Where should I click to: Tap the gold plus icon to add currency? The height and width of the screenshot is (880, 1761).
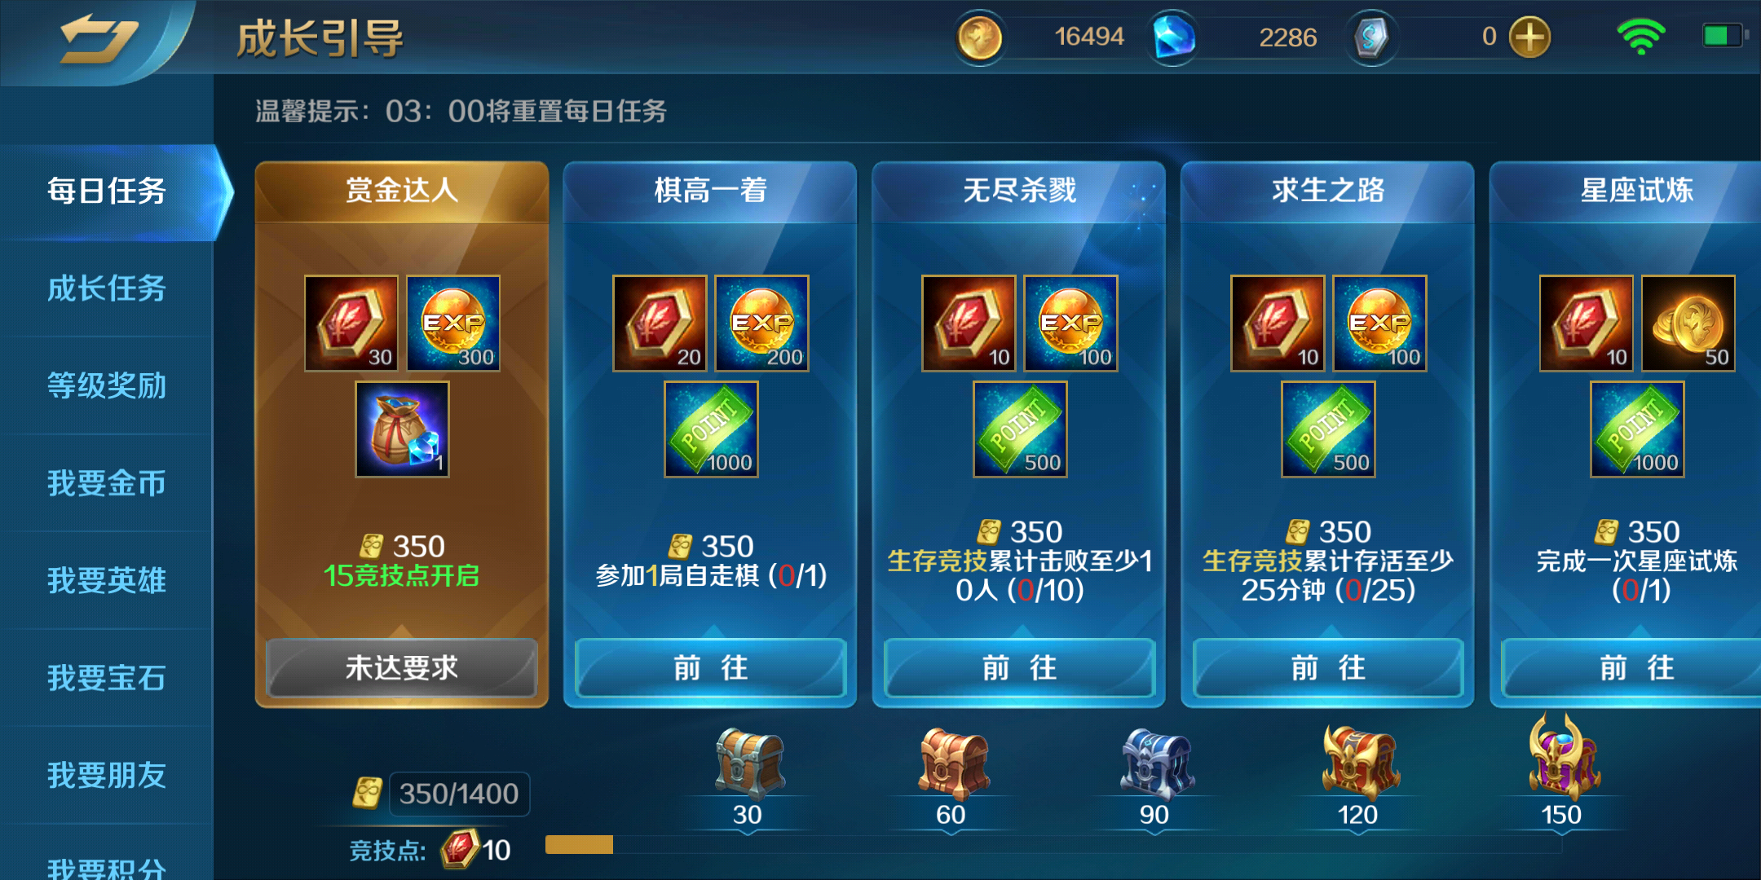(1529, 37)
